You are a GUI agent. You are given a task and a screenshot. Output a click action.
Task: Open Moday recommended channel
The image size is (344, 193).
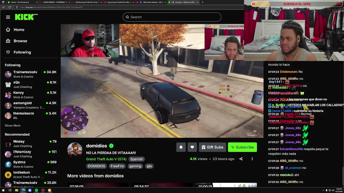tap(30, 143)
